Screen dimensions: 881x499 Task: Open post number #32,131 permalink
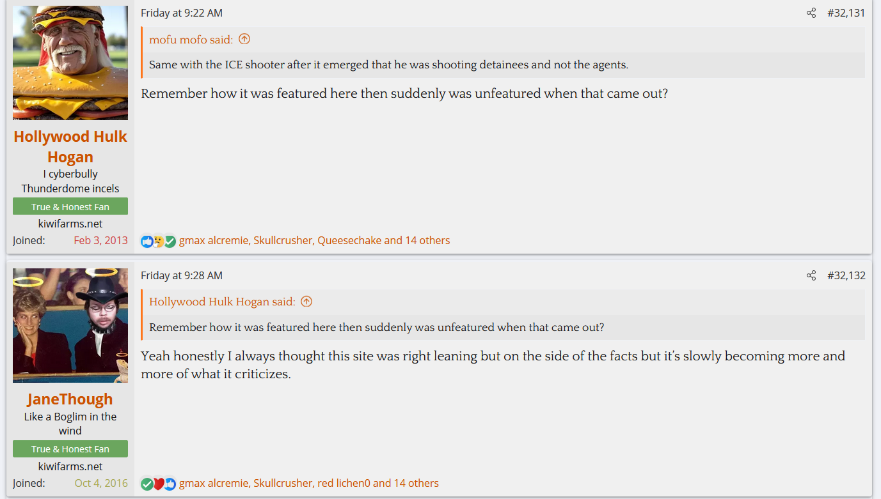846,13
